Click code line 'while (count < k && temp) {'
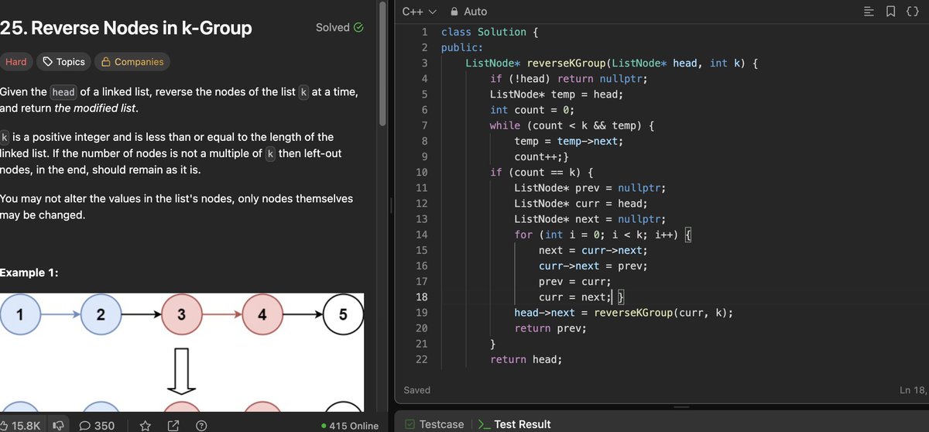The image size is (929, 432). (x=574, y=125)
